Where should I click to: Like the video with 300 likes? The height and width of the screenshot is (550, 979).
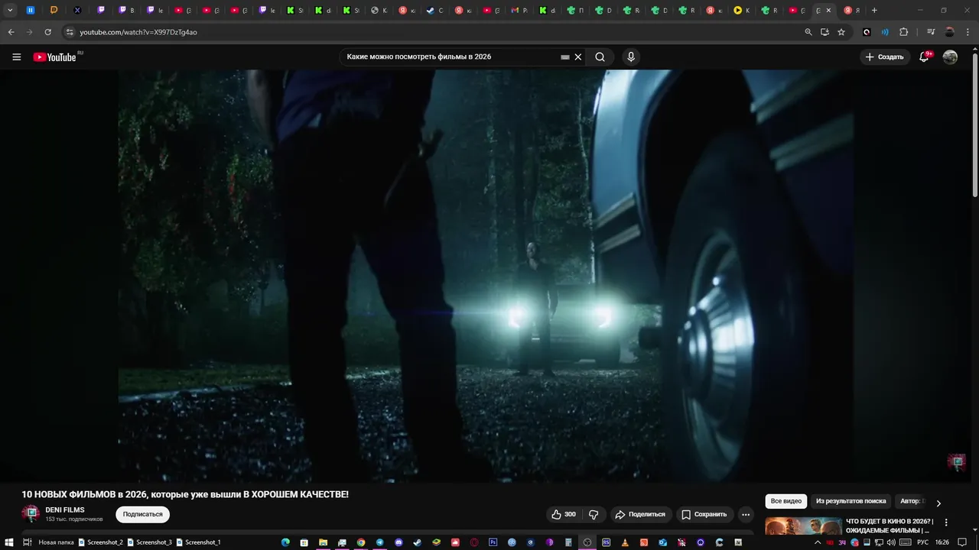click(x=564, y=514)
